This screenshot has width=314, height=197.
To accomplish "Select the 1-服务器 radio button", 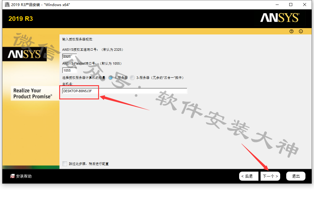I will tap(110, 78).
